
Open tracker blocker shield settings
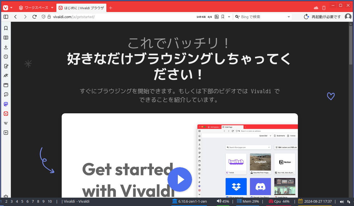click(x=43, y=17)
